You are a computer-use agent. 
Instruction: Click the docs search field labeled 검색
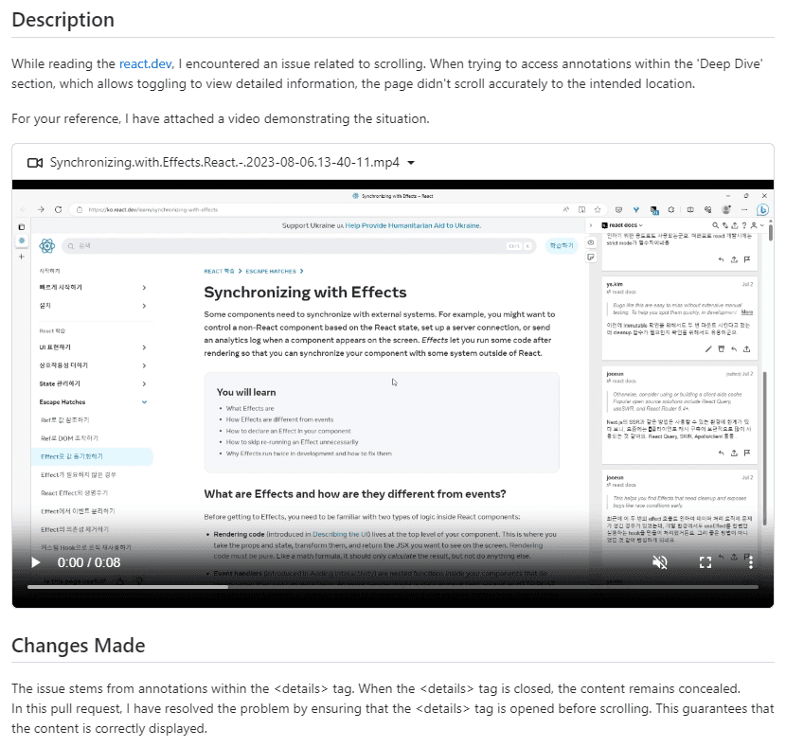pyautogui.click(x=298, y=246)
